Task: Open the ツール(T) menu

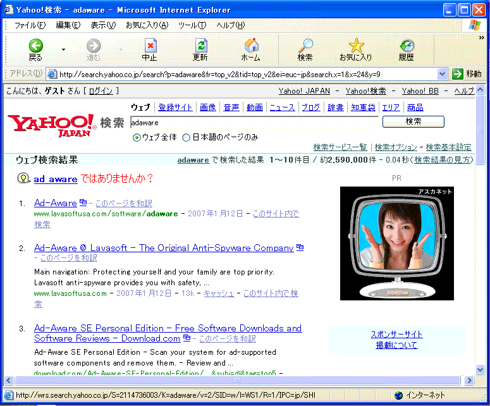Action: tap(192, 25)
